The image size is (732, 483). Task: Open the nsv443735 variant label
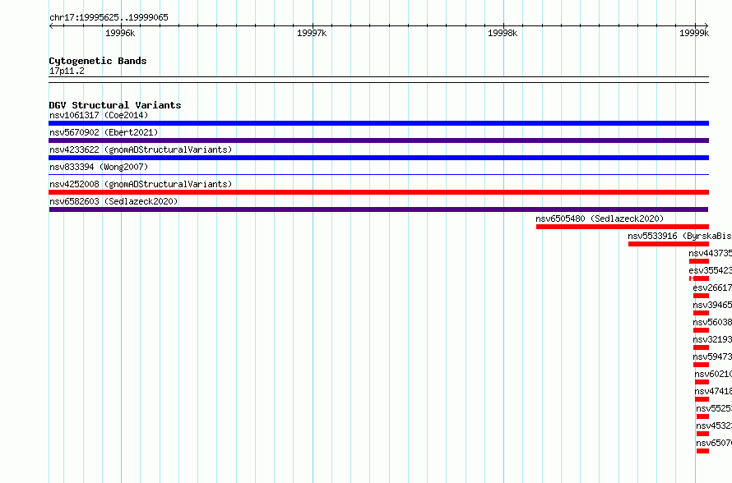point(710,253)
